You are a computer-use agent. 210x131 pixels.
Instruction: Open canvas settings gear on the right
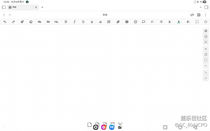click(206, 31)
